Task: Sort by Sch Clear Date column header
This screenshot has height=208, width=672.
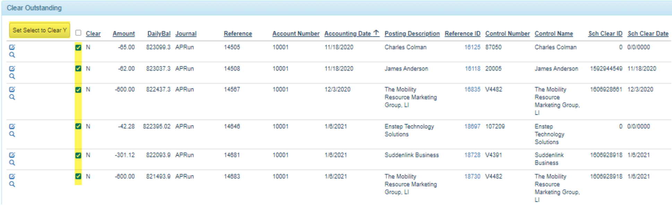Action: [x=648, y=34]
